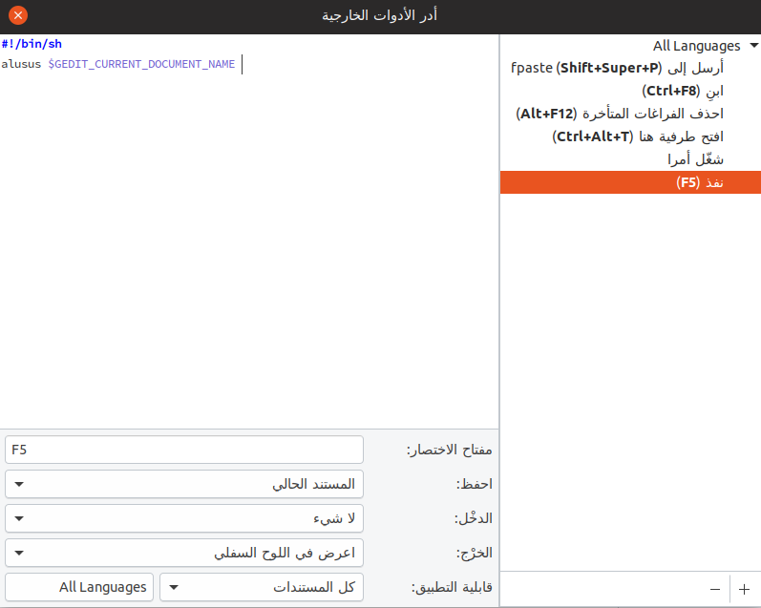Click the All Languages button
Screen dimensions: 761x608
[x=79, y=587]
